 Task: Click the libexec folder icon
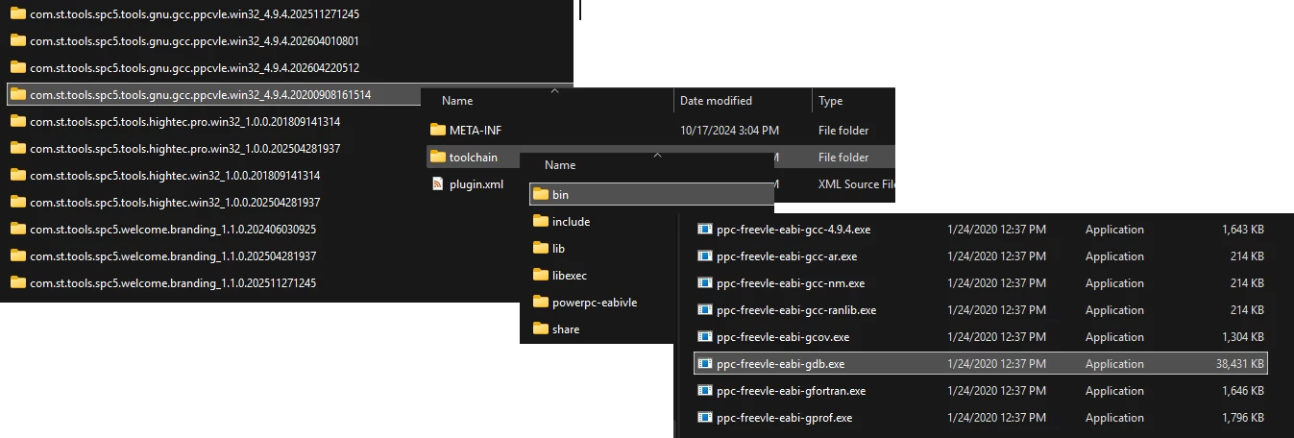[540, 275]
